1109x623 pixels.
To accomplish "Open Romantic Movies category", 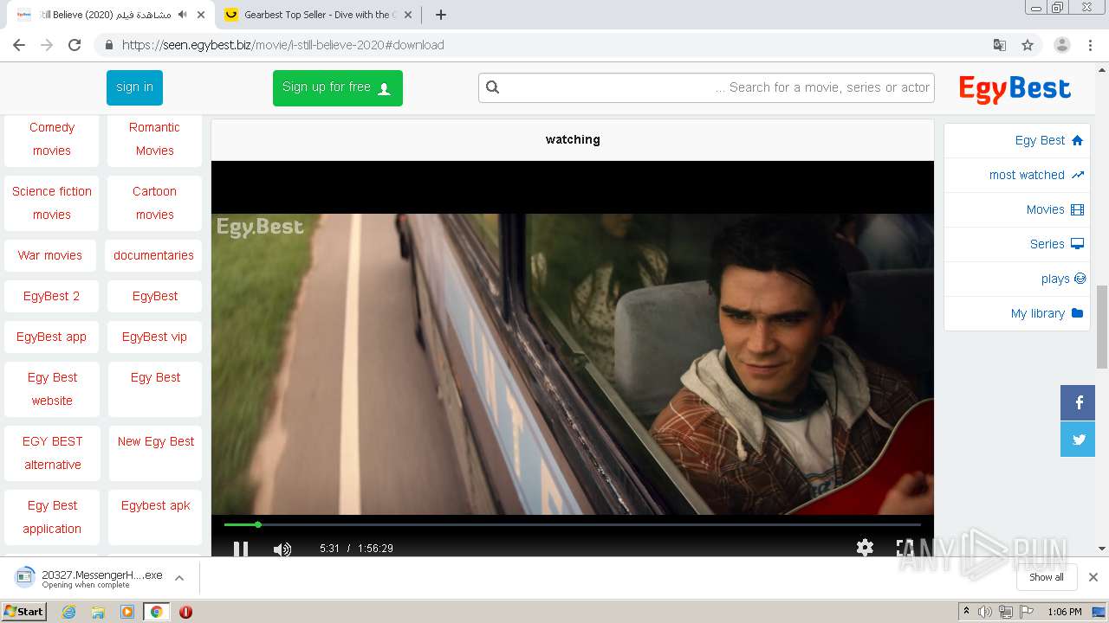I will 154,138.
